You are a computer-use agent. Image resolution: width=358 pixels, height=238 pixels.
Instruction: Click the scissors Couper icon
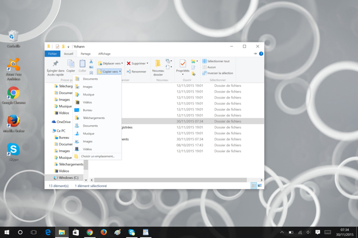pos(91,61)
